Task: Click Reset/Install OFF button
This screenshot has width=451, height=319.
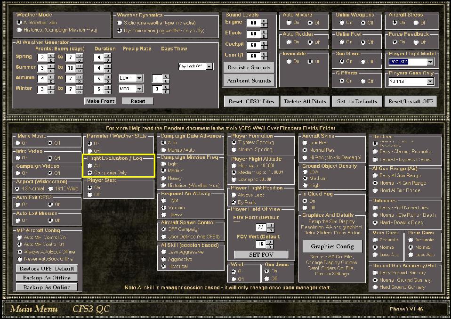Action: point(411,101)
